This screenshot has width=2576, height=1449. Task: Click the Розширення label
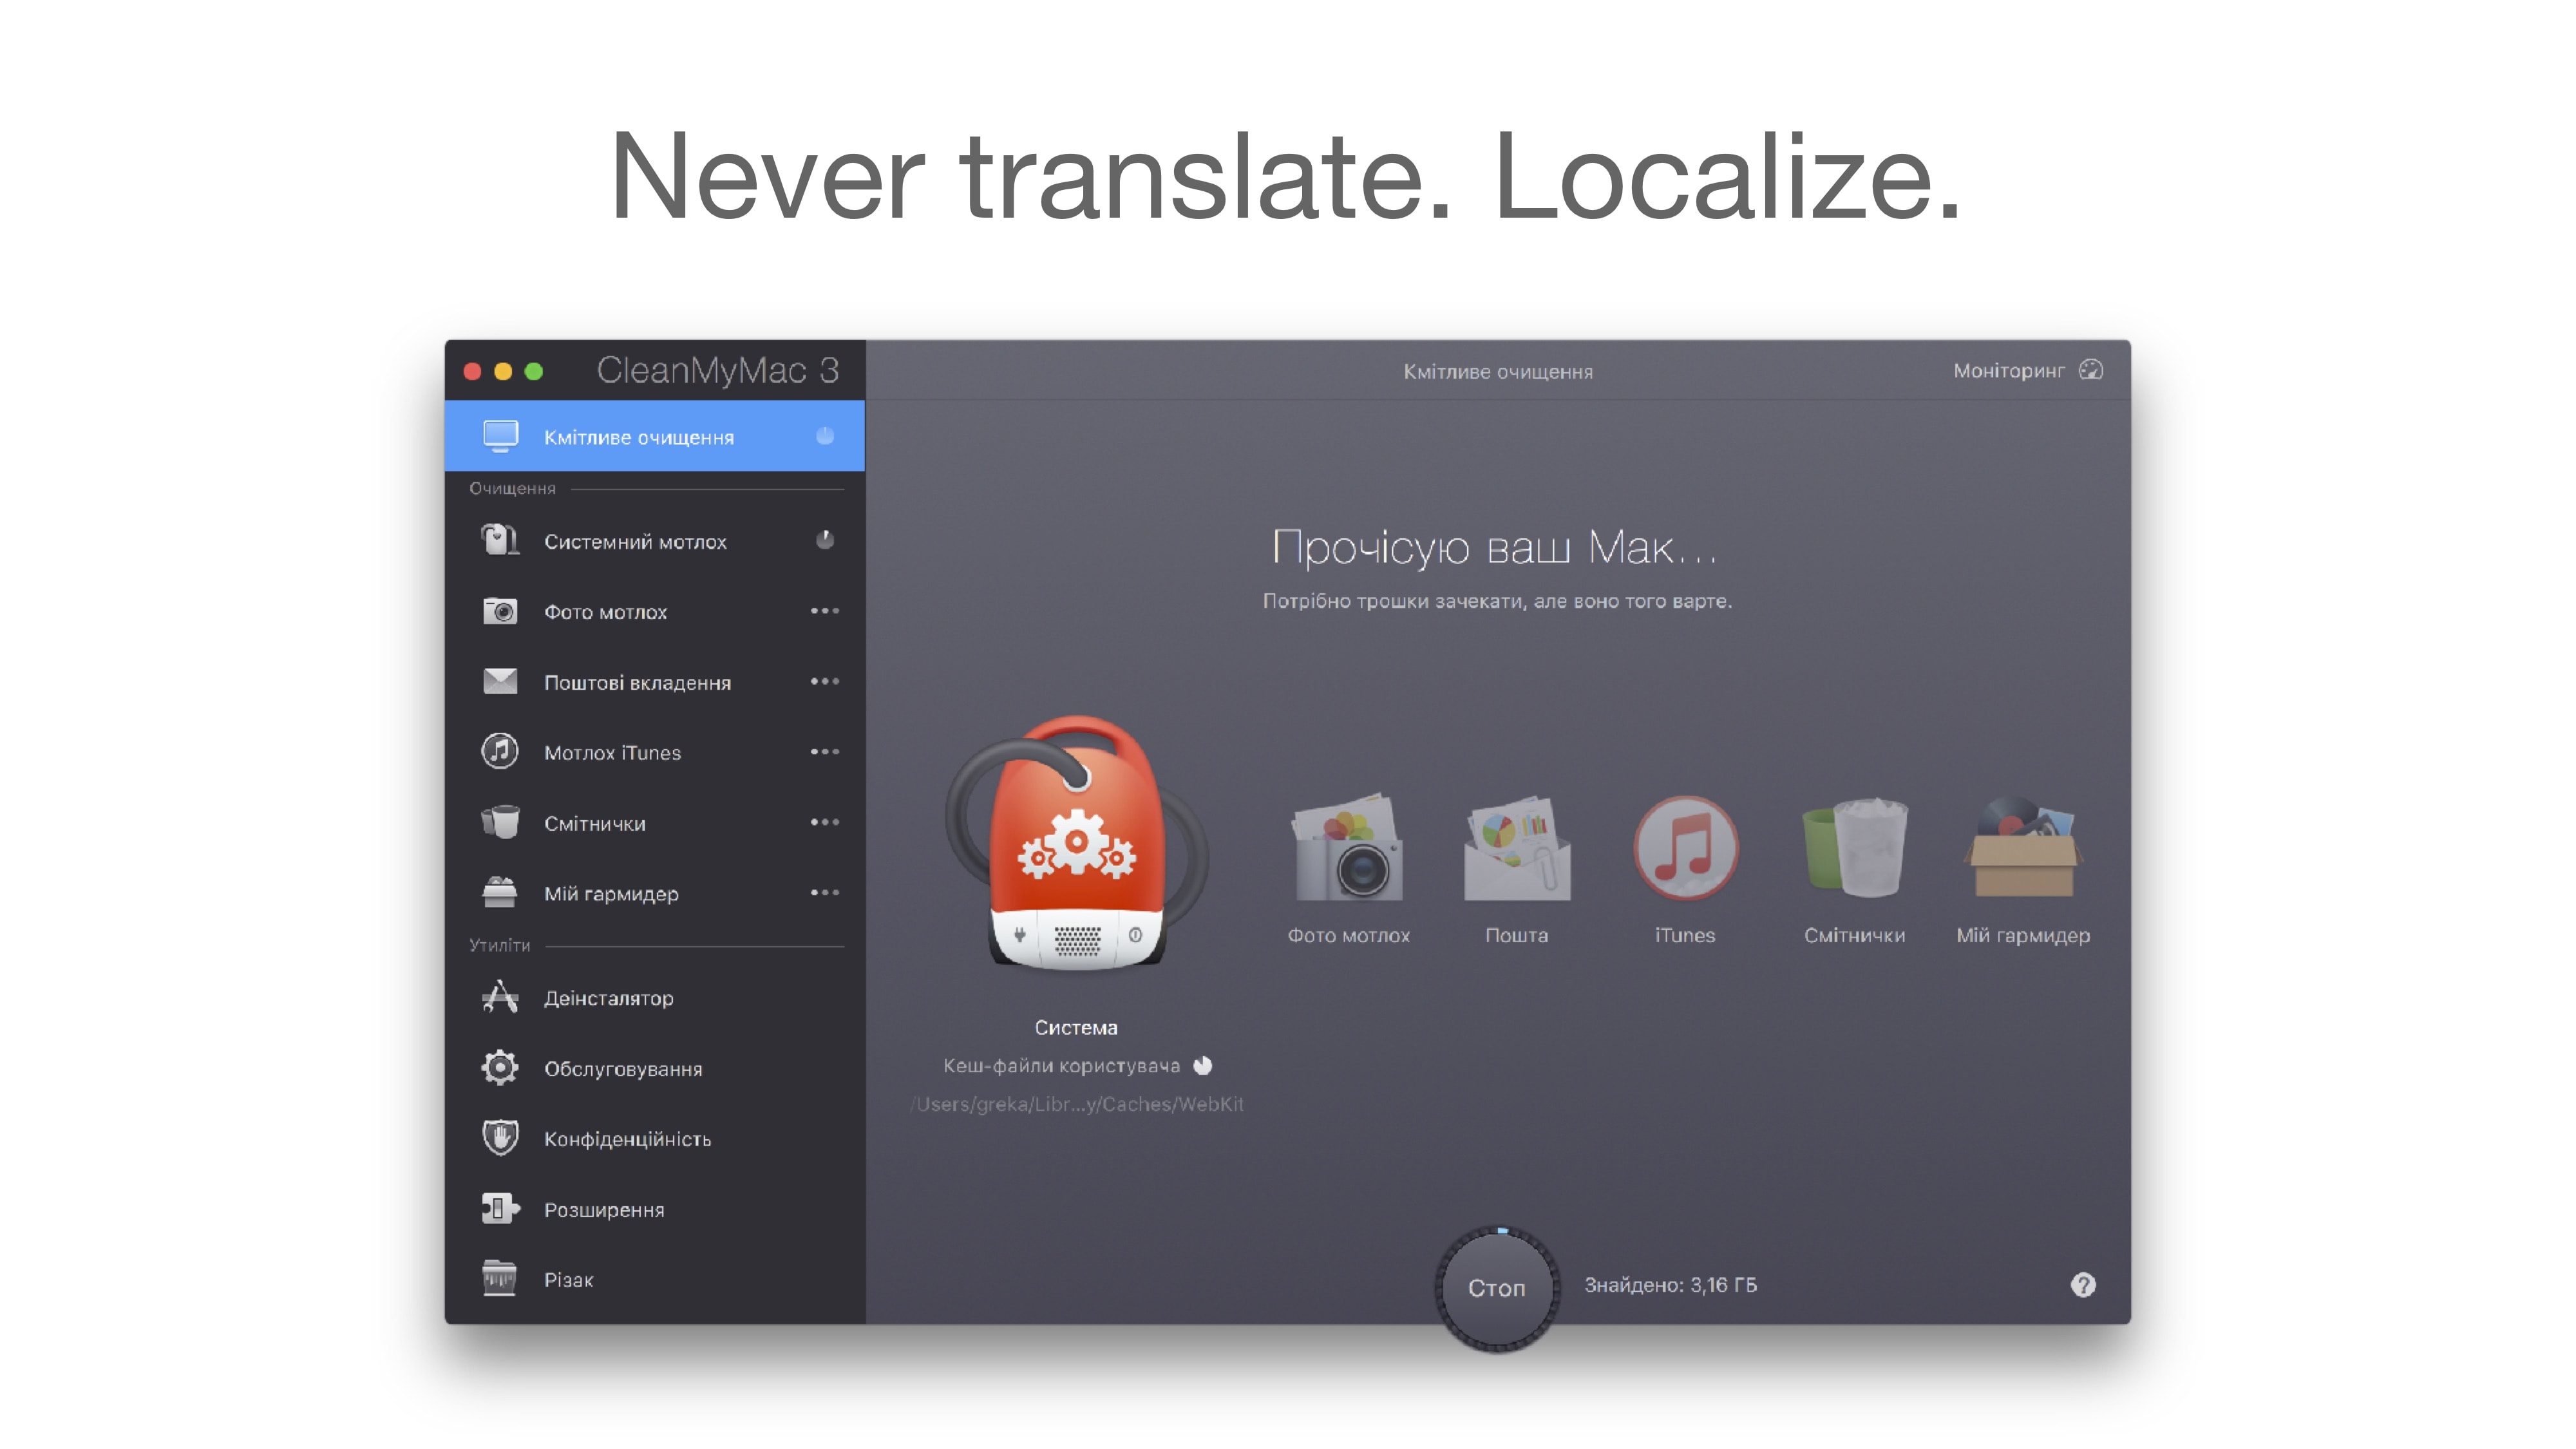pyautogui.click(x=604, y=1210)
